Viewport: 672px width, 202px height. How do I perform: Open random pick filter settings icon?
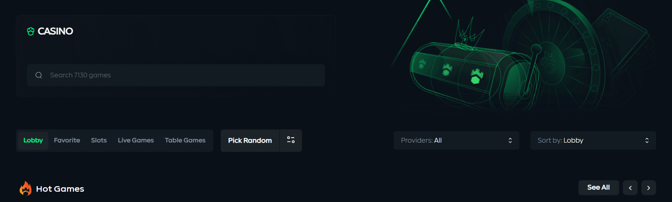pos(291,140)
